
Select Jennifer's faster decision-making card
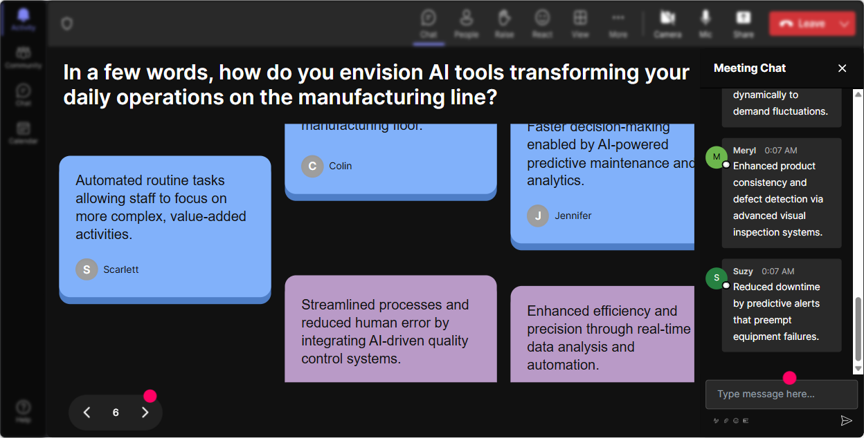tap(602, 187)
